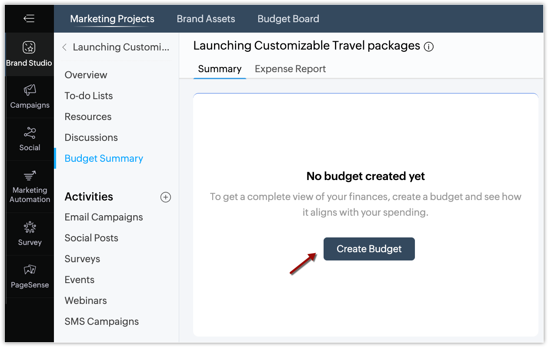
Task: Open the Brand Studio module icon
Action: tap(29, 47)
